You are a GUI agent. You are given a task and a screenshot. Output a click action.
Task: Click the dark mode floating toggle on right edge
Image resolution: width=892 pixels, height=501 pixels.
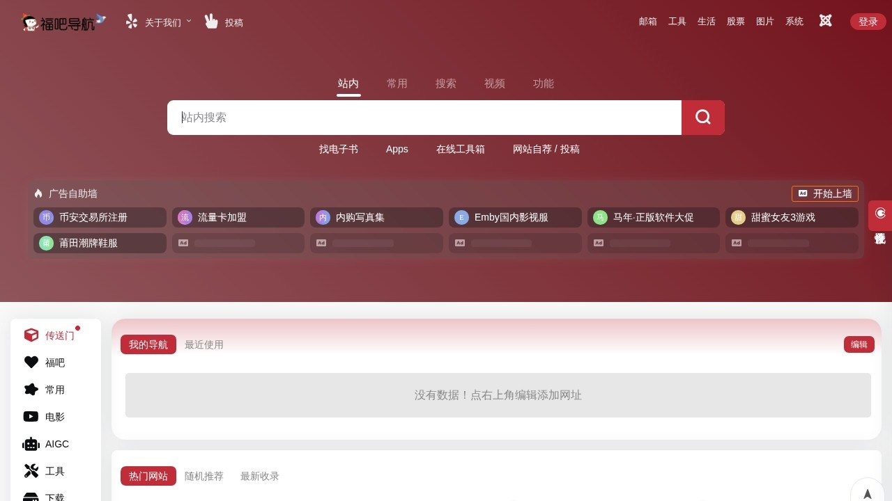click(x=880, y=214)
